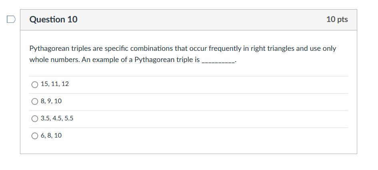Click the "3.5, 4.5, 5.5" answer label

point(57,118)
